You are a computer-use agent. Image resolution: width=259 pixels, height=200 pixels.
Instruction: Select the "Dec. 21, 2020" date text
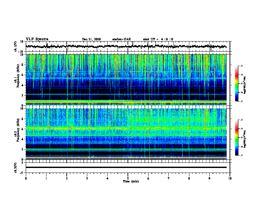91,39
